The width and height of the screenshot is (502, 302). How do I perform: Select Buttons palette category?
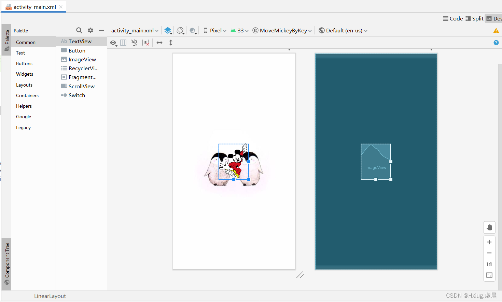33,63
